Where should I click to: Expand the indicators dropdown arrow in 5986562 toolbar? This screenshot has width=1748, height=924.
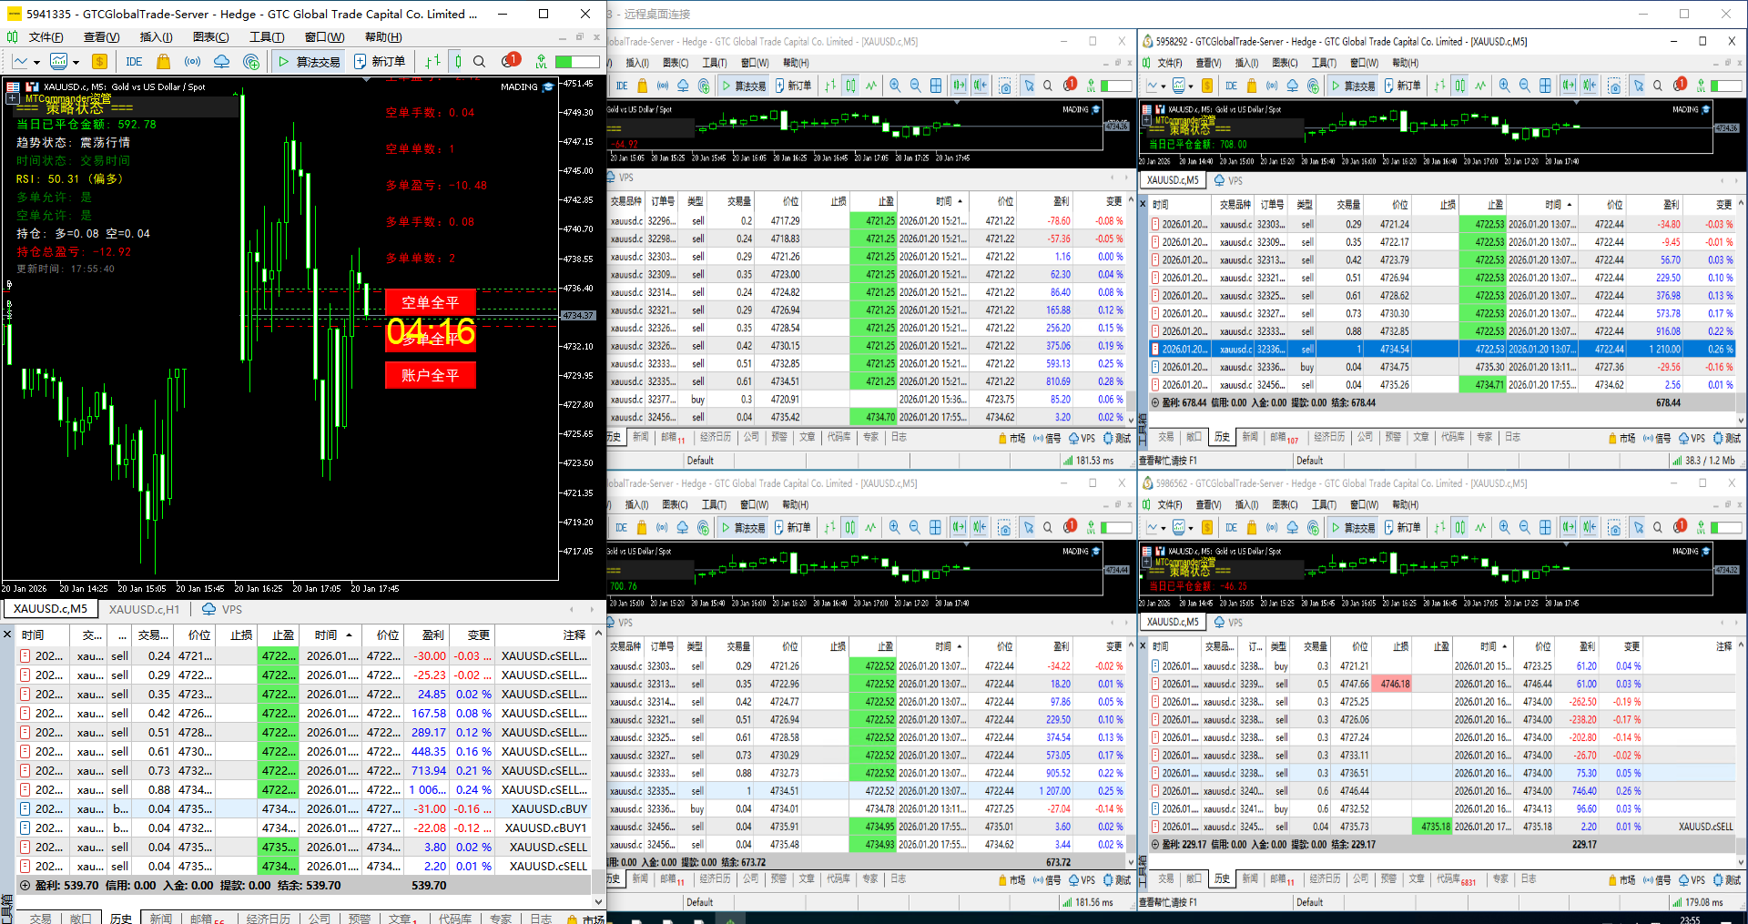[x=1190, y=528]
